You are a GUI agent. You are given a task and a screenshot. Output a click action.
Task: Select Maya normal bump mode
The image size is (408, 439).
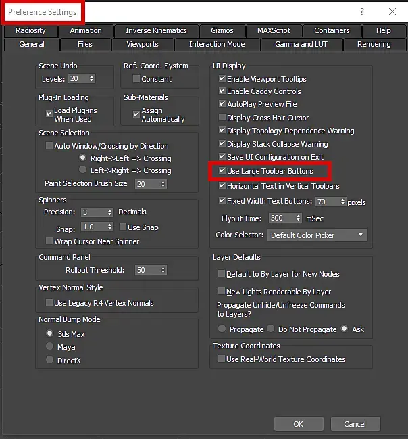point(49,346)
